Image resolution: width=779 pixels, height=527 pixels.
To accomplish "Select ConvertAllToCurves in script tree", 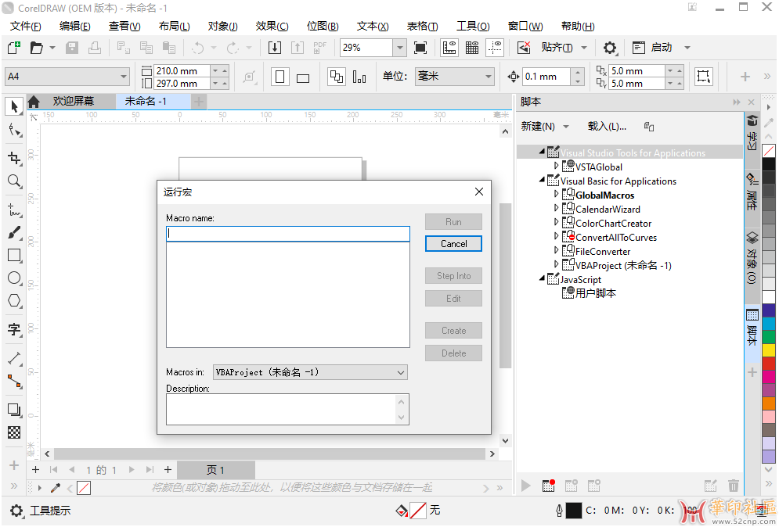I will tap(616, 237).
